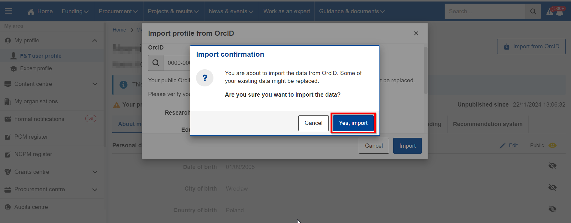Expand the Funding dropdown menu
The image size is (571, 223).
tap(75, 11)
